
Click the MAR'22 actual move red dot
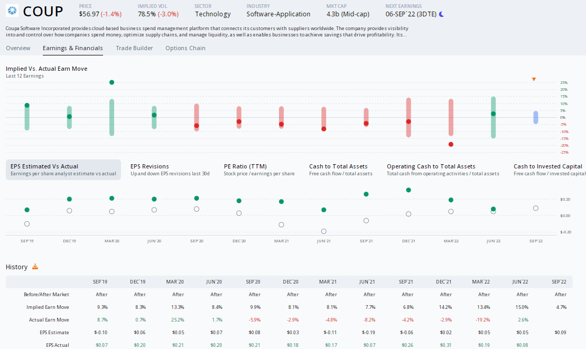tap(451, 145)
